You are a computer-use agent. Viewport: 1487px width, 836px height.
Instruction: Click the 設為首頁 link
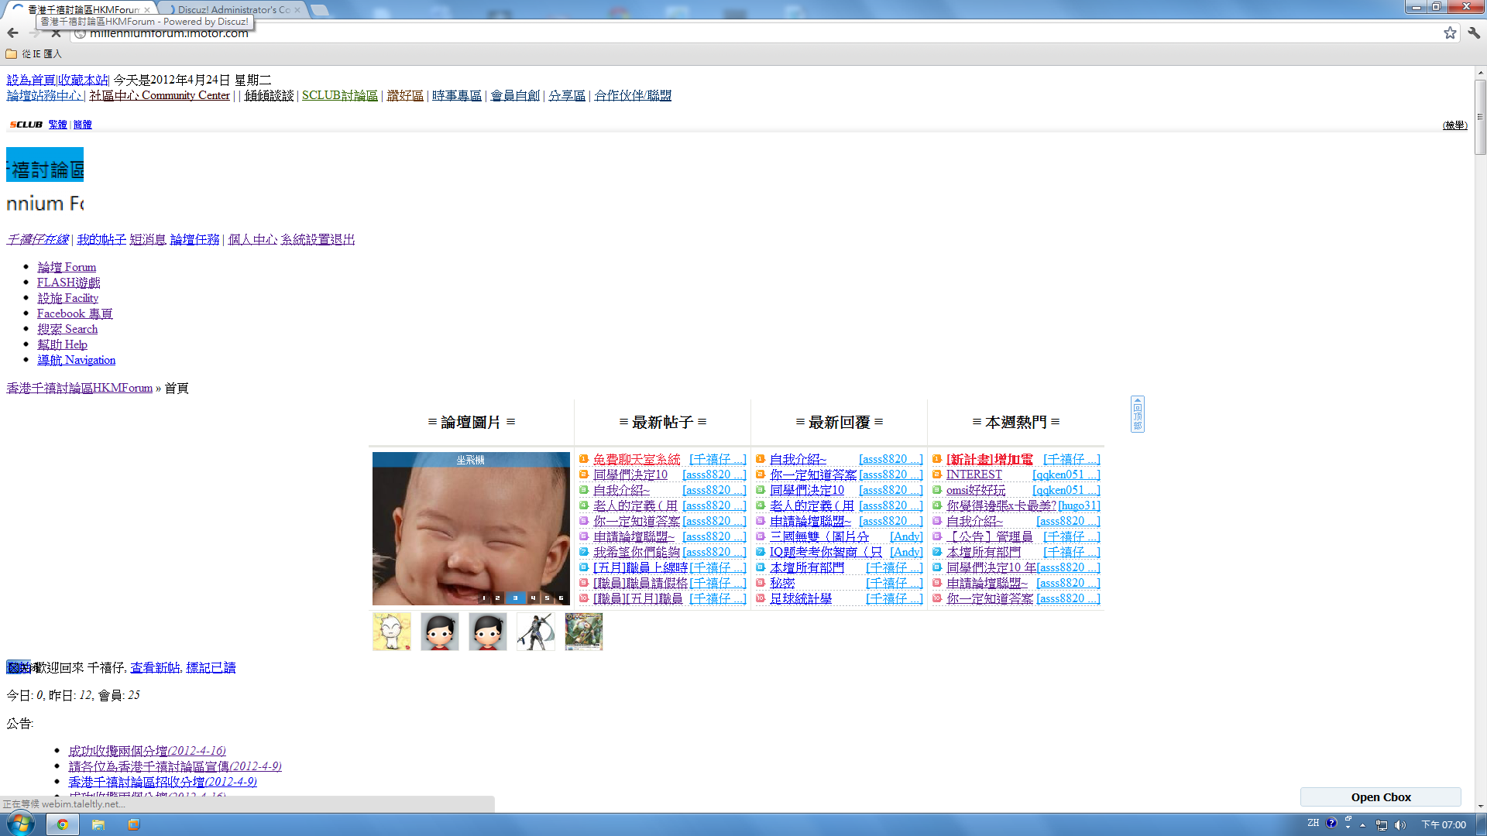(31, 80)
